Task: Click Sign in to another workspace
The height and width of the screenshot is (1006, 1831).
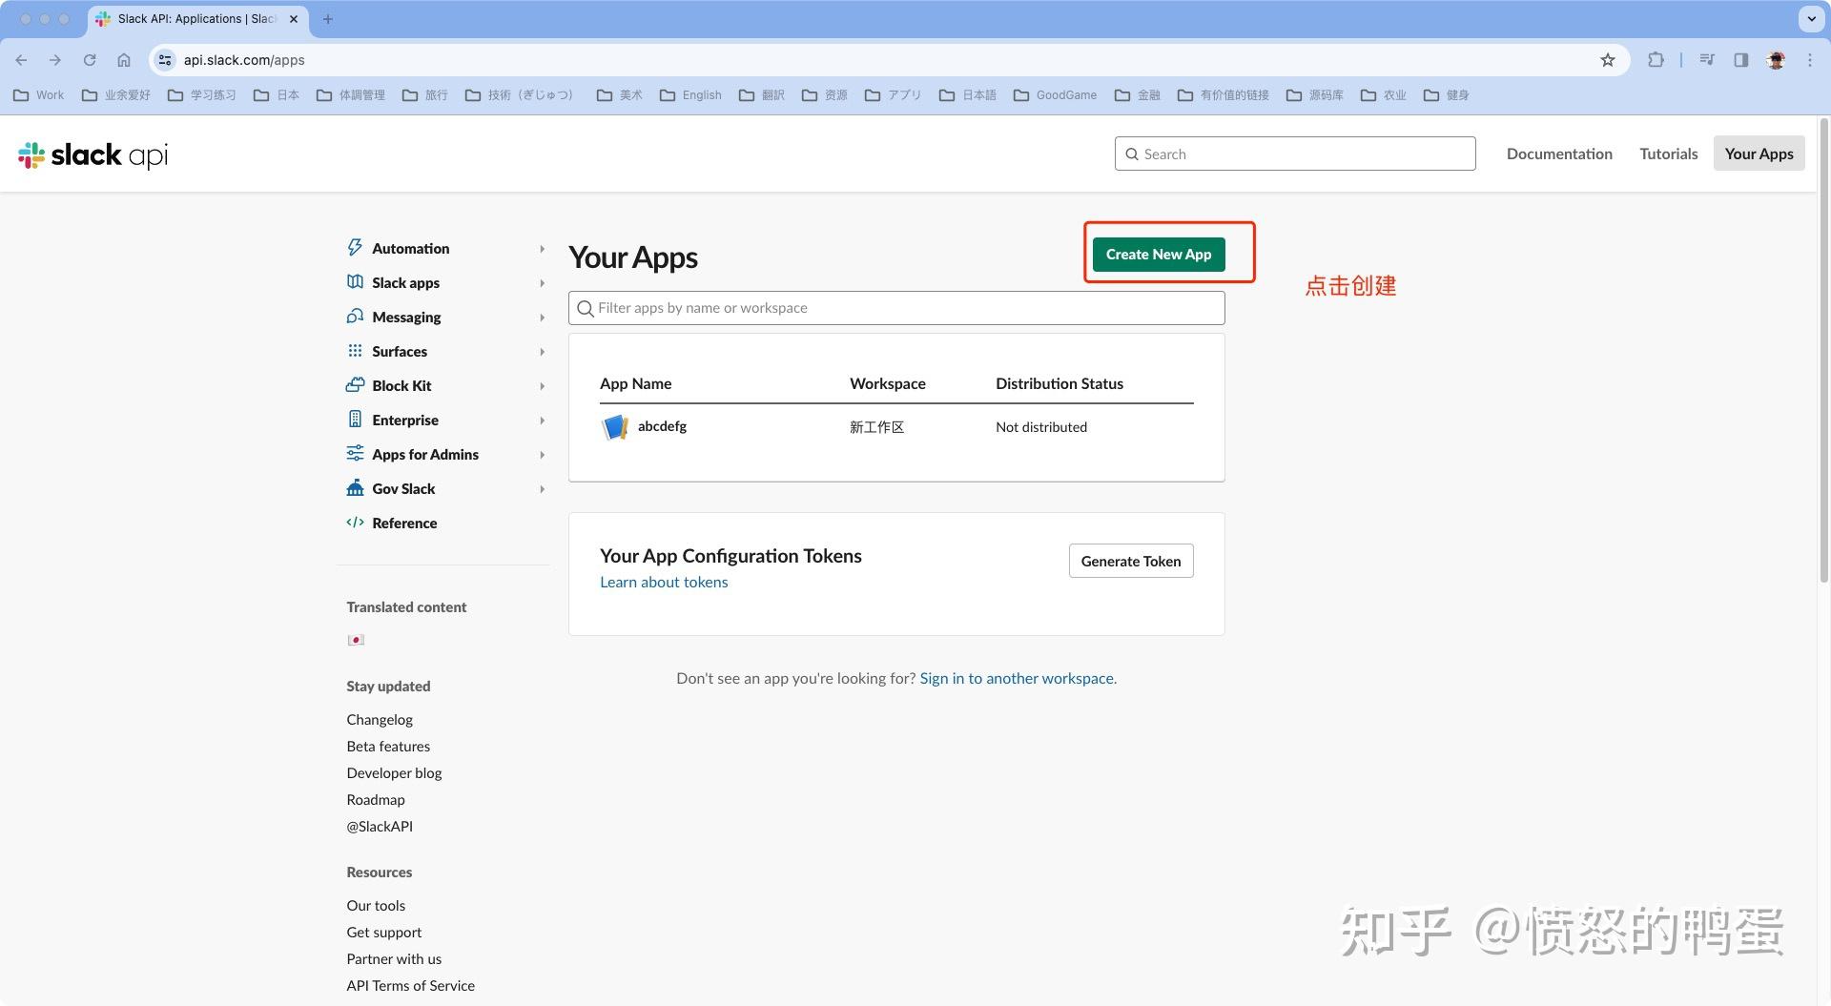Action: coord(1017,678)
